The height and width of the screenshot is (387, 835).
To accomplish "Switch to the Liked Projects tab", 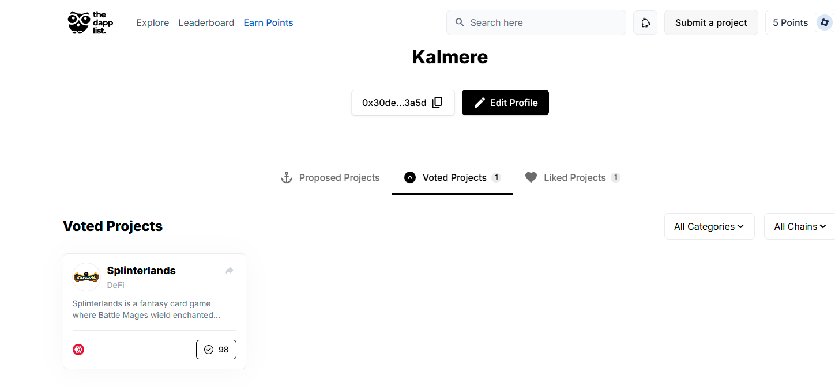I will [x=573, y=177].
